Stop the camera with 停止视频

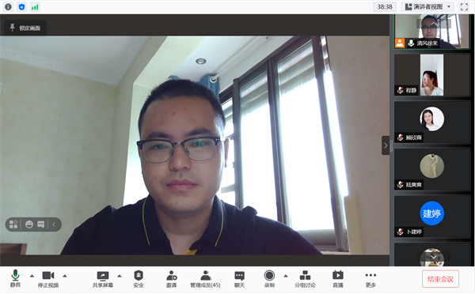pos(48,278)
